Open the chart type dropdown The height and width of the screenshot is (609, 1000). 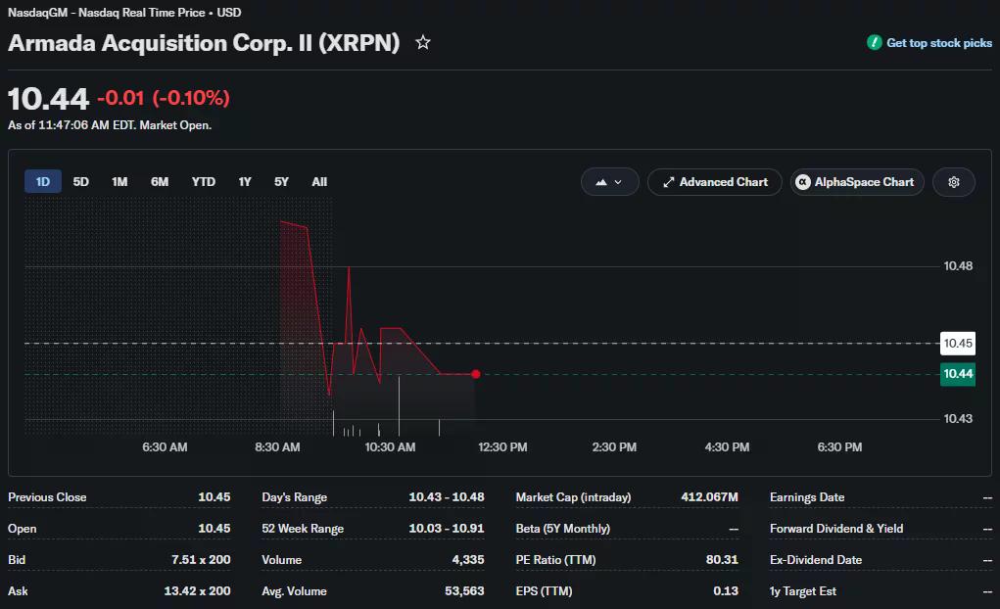coord(609,182)
